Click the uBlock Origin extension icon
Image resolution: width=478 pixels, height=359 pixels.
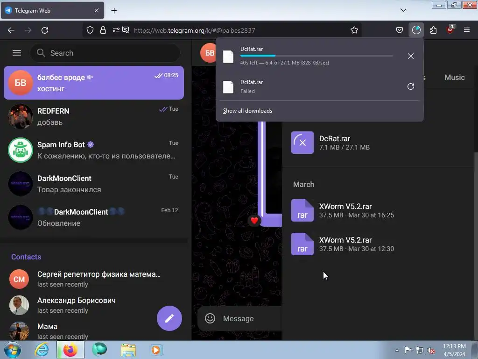pos(450,29)
